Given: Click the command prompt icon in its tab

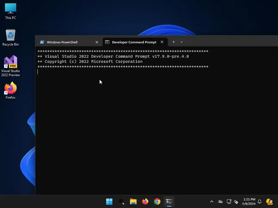Looking at the screenshot, I should [x=107, y=42].
